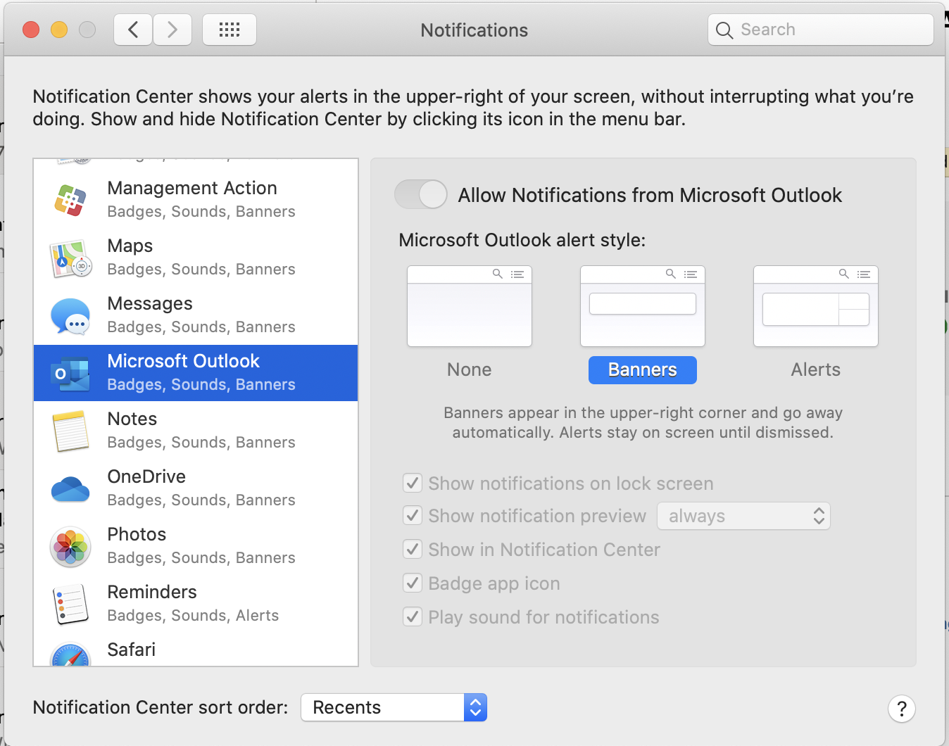Click the Notes notepad icon

pyautogui.click(x=70, y=431)
